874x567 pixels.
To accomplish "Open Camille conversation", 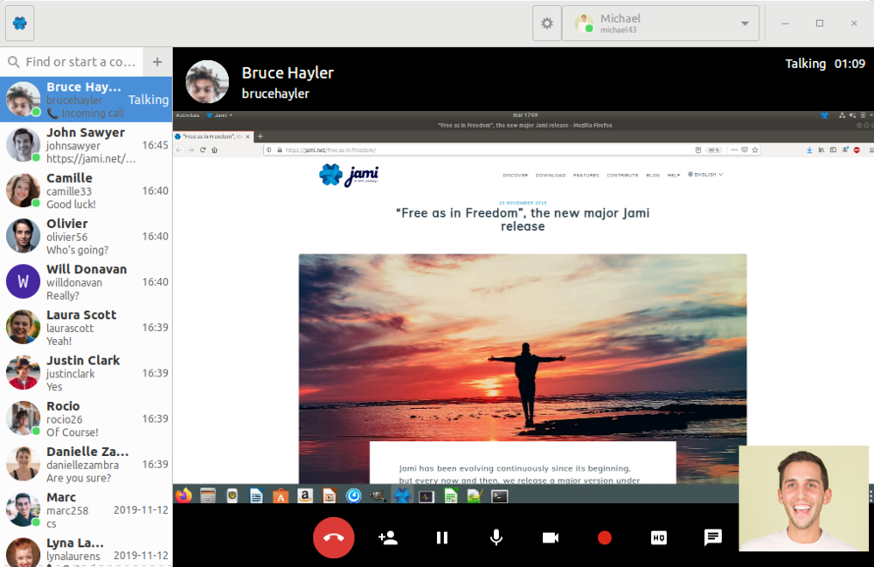I will [87, 190].
